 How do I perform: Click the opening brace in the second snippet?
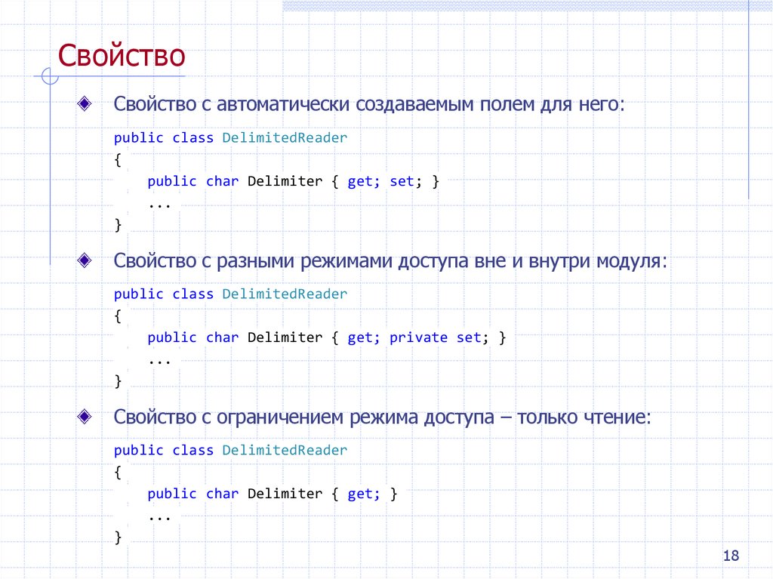(x=118, y=316)
